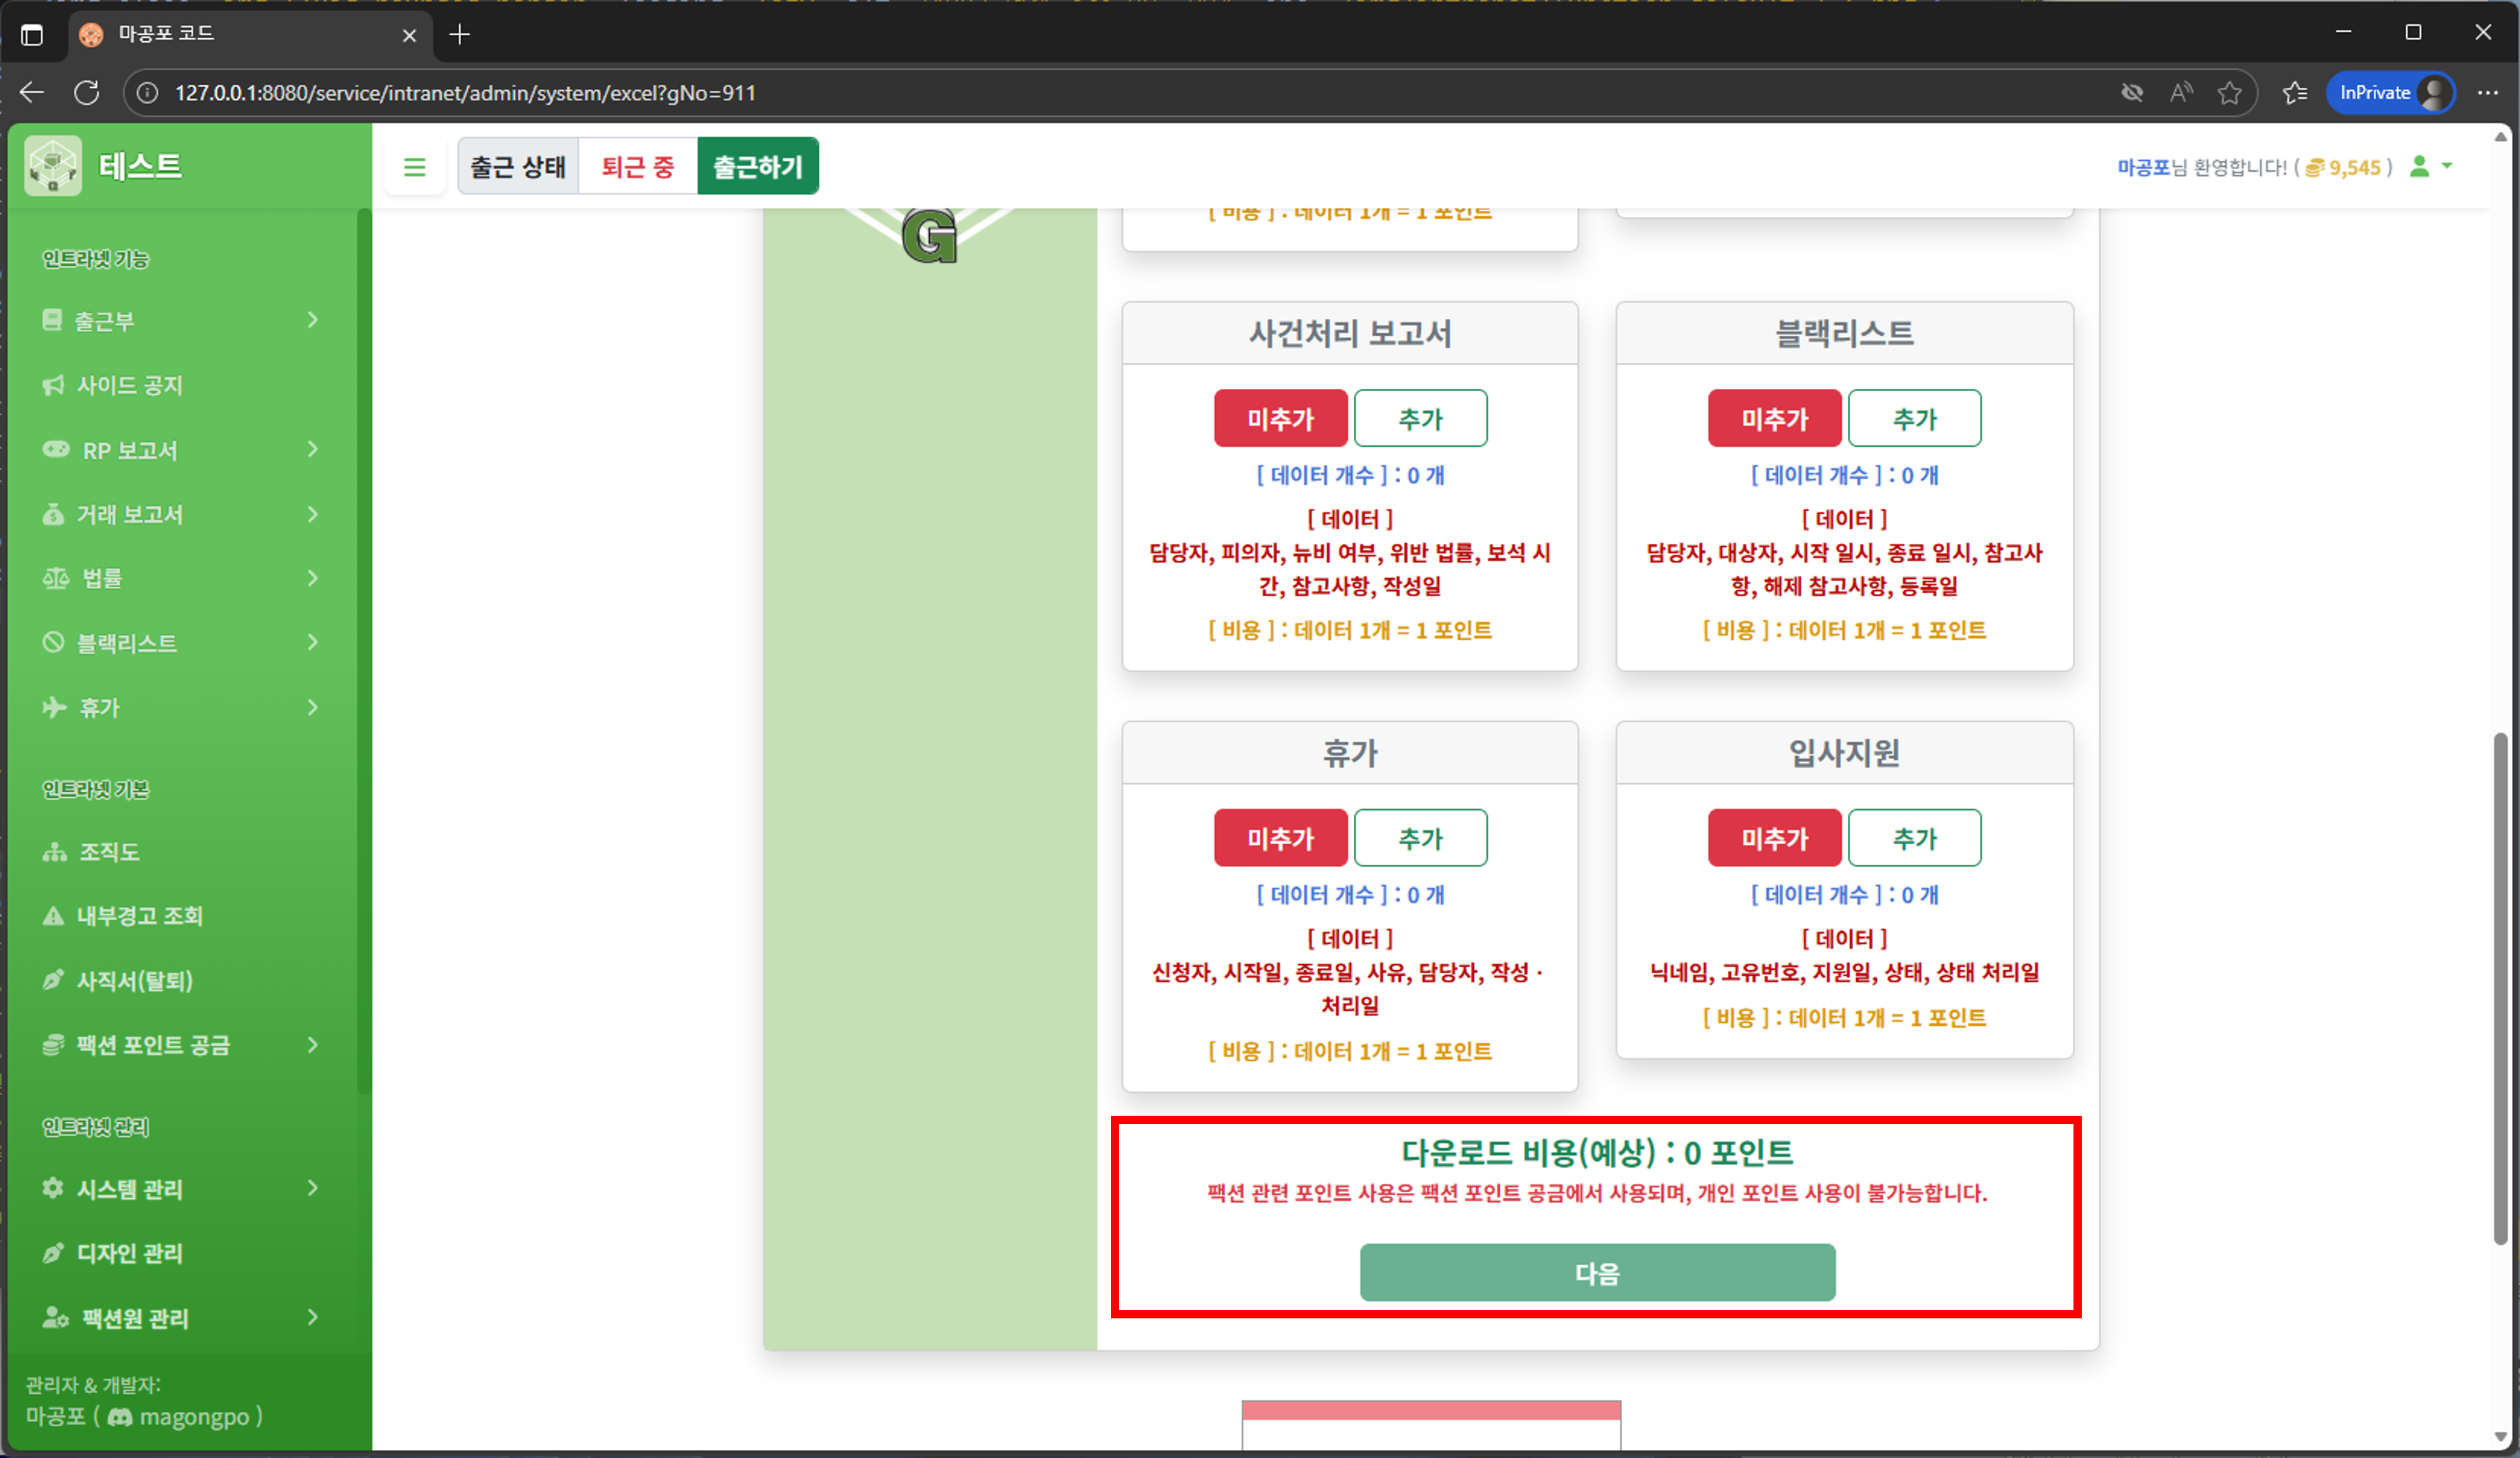Disable 입사지원 with 미추가 button

click(1774, 837)
